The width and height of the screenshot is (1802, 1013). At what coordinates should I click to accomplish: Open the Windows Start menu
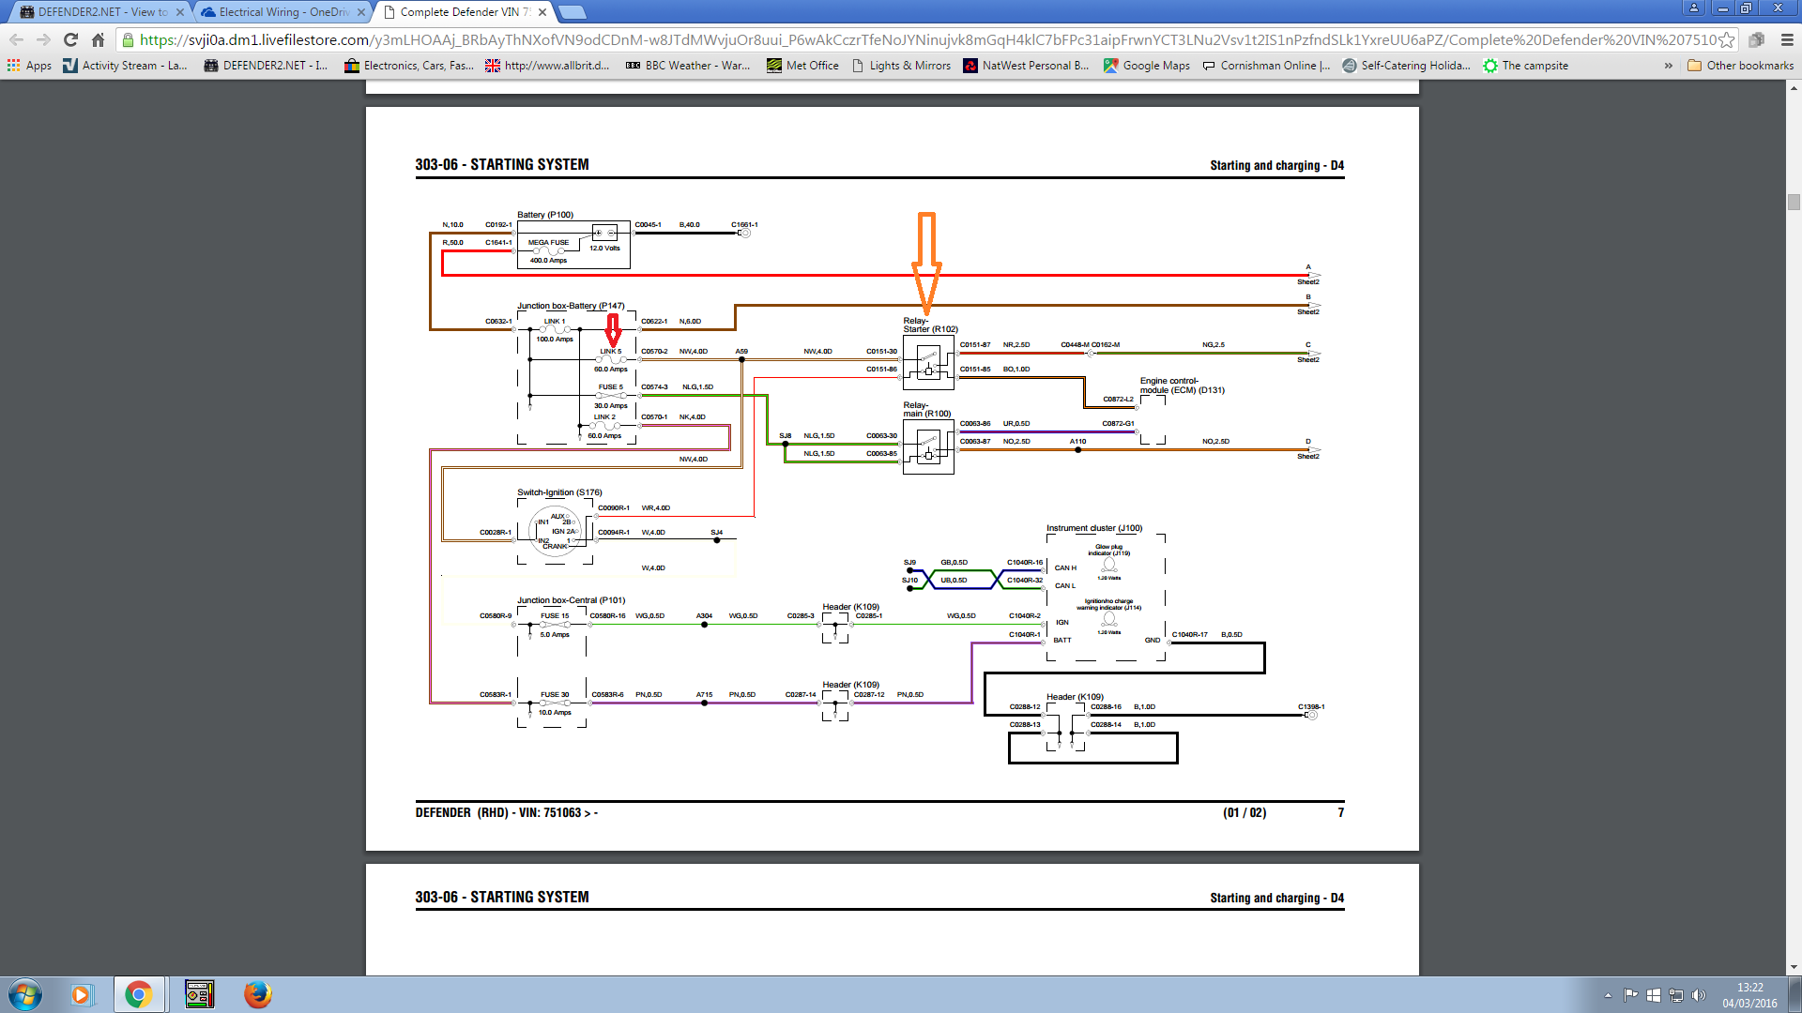25,994
